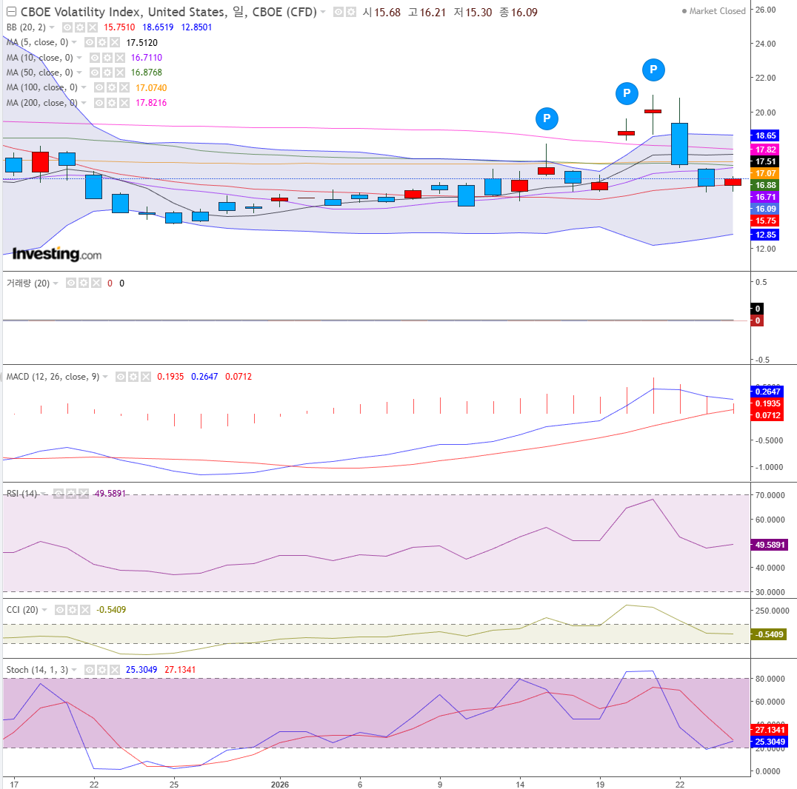This screenshot has height=789, width=797.
Task: Hide MACD indicator using eye icon
Action: (121, 377)
